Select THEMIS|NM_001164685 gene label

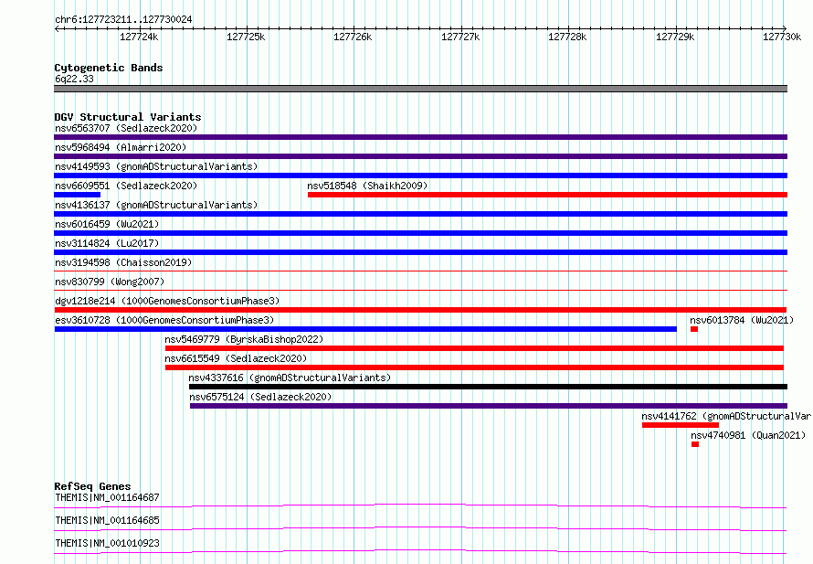coord(107,520)
